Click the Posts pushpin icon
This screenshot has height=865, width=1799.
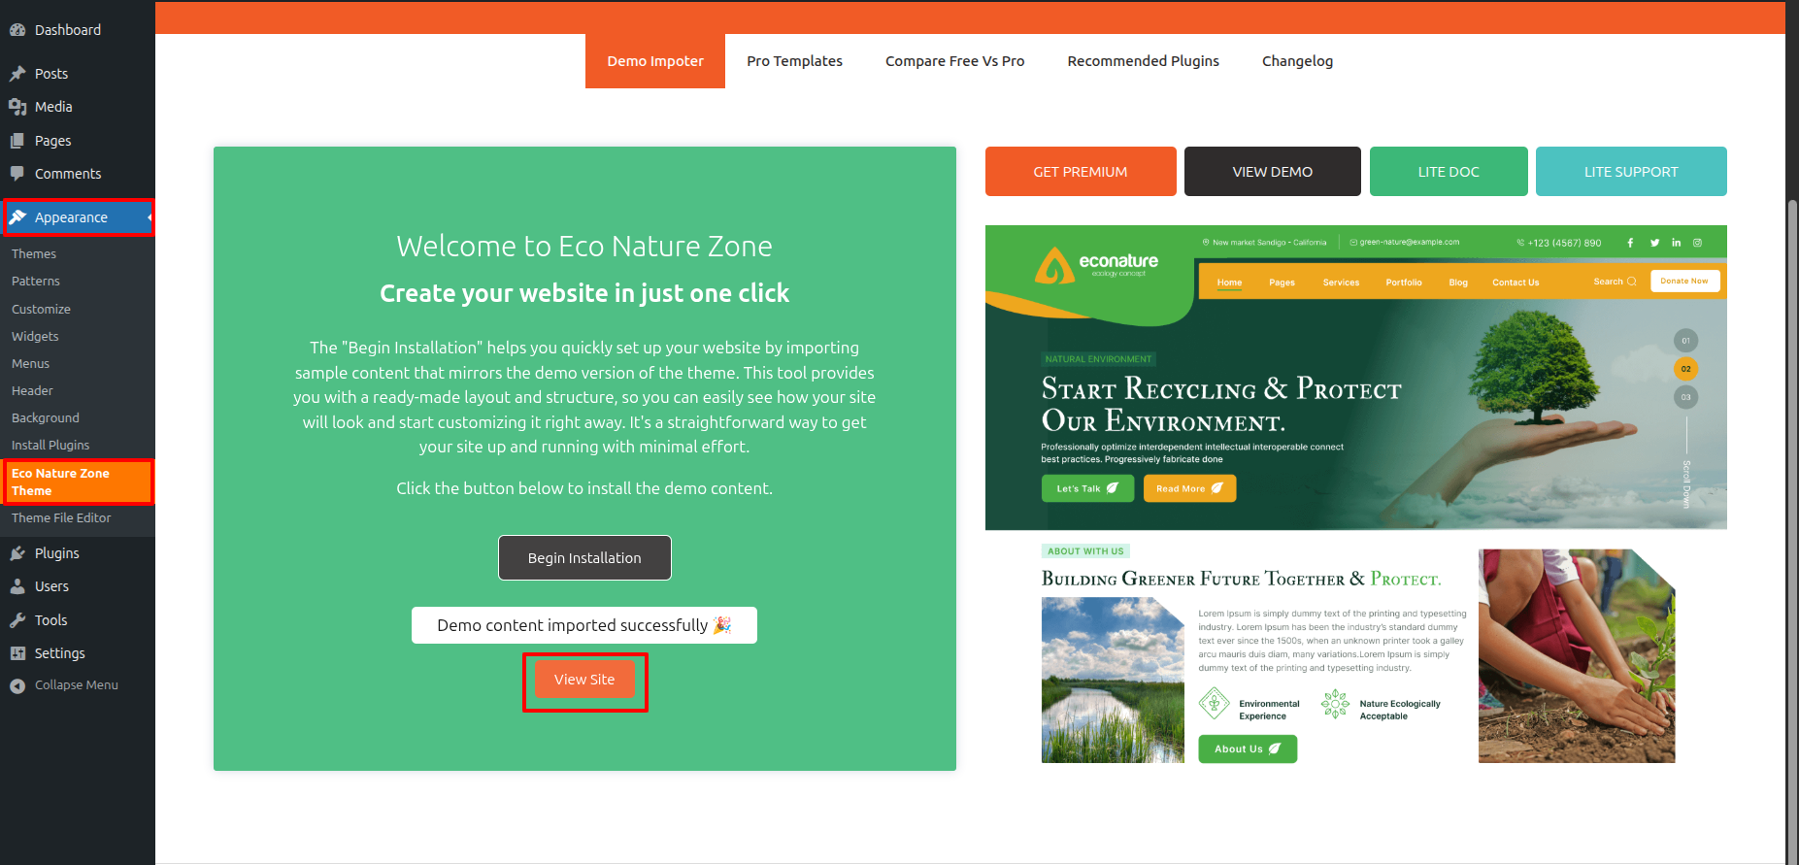17,74
